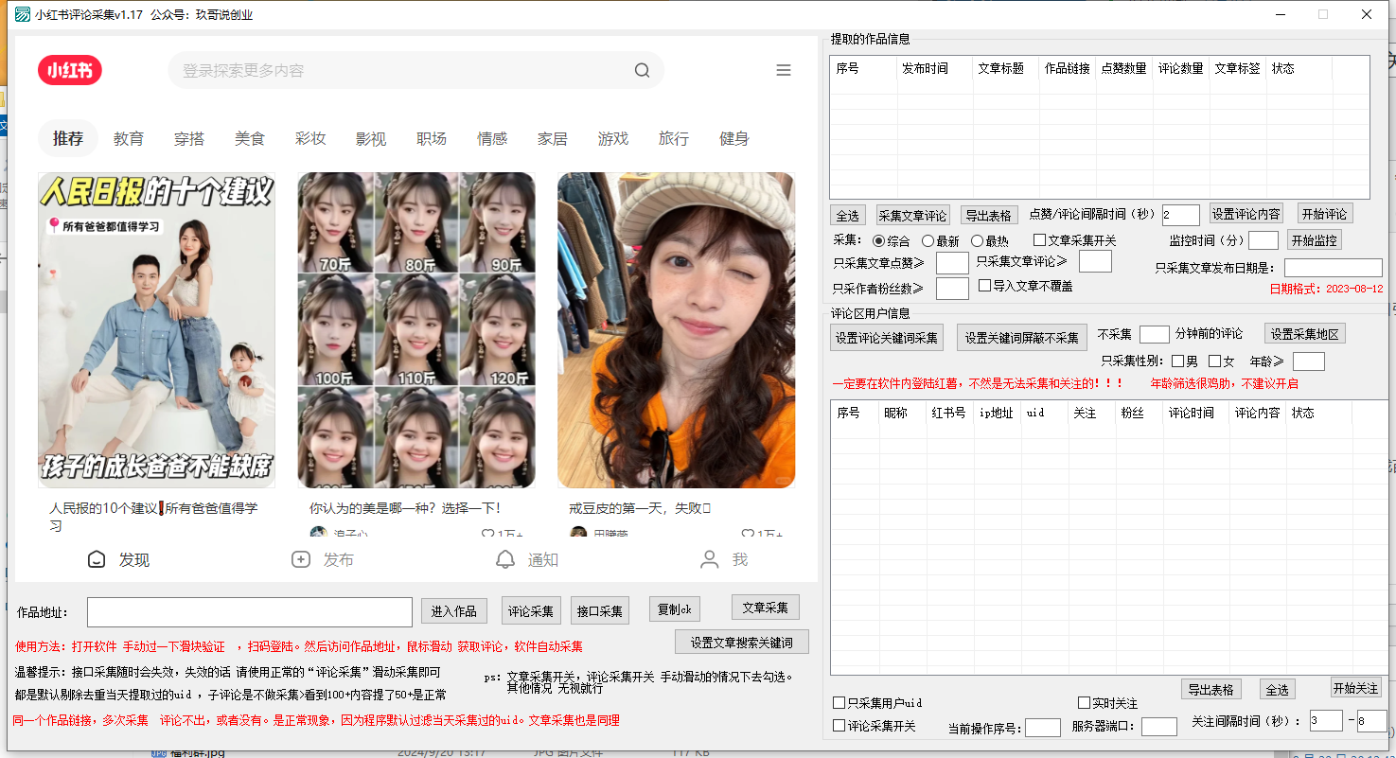The height and width of the screenshot is (758, 1396).
Task: Click the 年龄 input field
Action: tap(1308, 361)
